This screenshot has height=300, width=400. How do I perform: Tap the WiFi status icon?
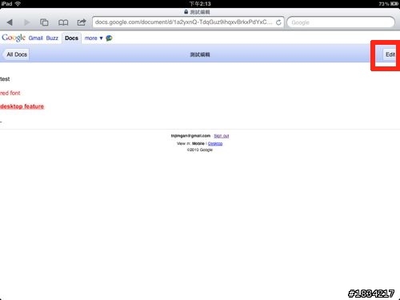pyautogui.click(x=18, y=4)
